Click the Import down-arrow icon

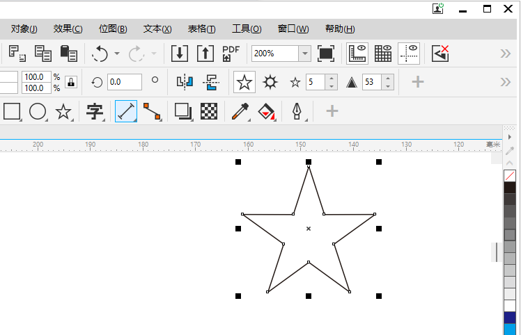(x=180, y=54)
